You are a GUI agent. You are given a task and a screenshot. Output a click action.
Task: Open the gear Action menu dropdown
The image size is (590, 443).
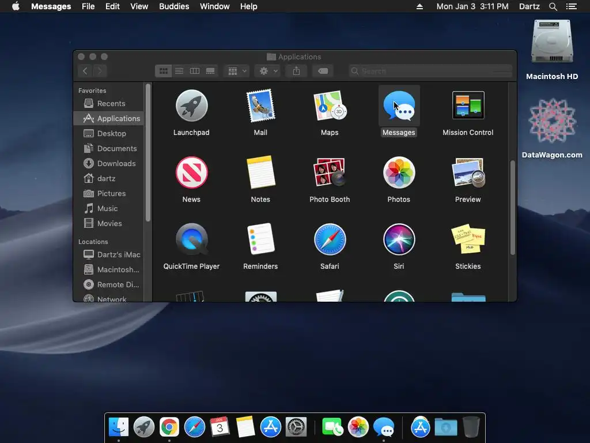pos(268,71)
